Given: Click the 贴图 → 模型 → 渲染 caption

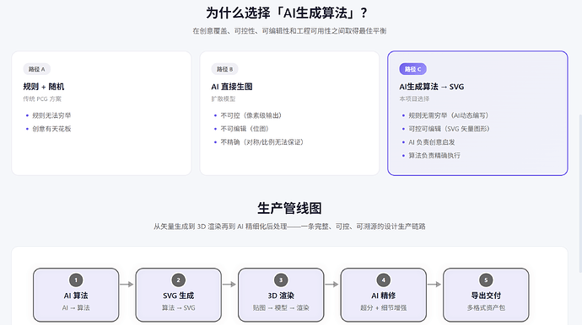Looking at the screenshot, I should [281, 308].
